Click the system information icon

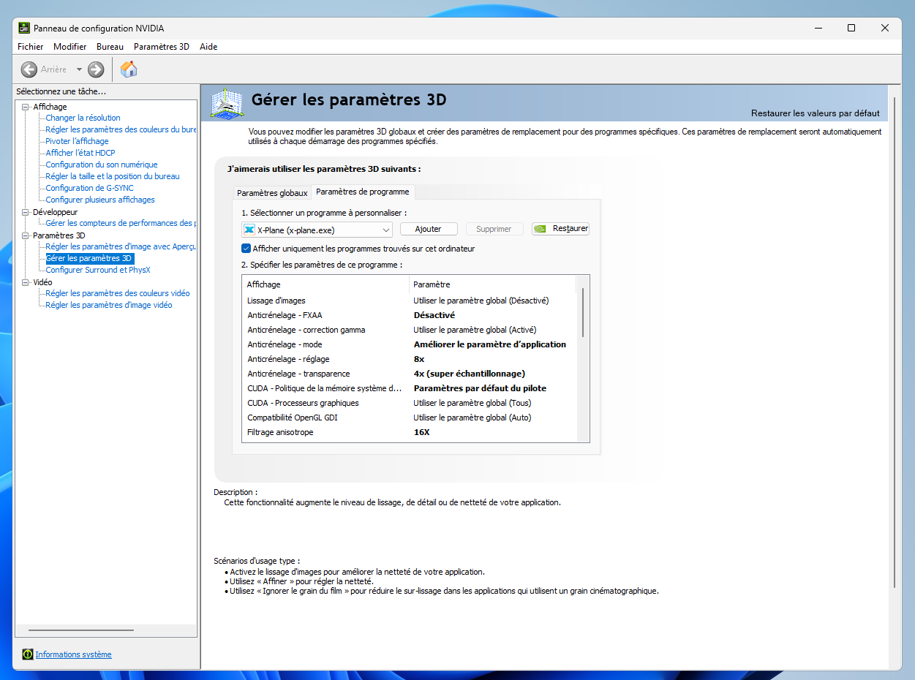[x=28, y=654]
